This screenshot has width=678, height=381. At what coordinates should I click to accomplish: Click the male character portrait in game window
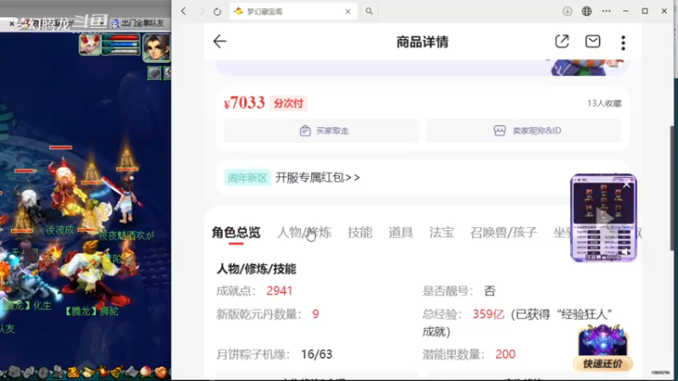tap(157, 47)
